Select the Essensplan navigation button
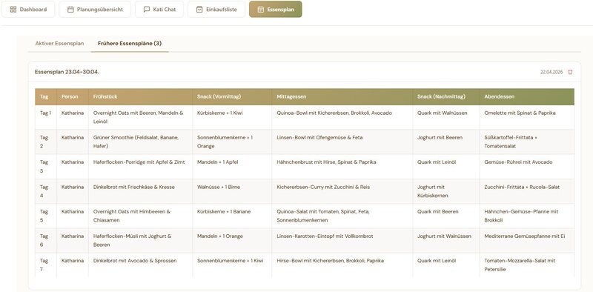 click(x=275, y=9)
